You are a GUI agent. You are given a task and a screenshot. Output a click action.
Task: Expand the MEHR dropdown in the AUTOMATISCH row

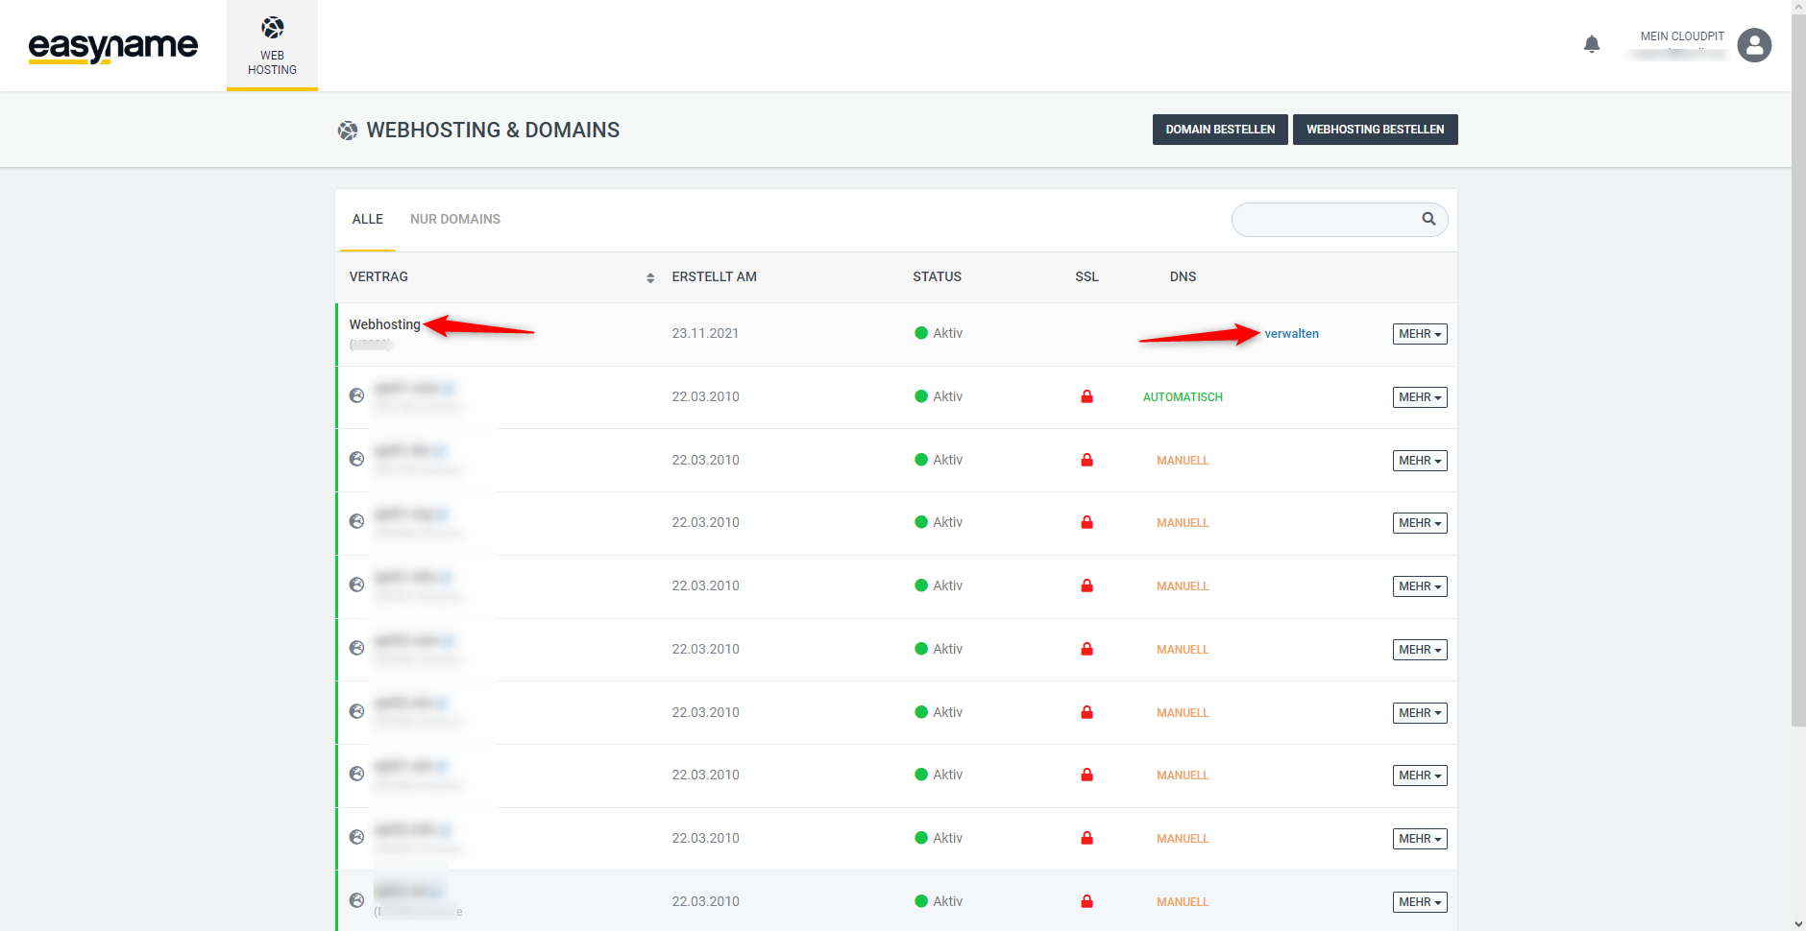click(1420, 397)
